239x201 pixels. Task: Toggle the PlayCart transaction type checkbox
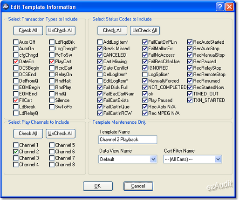pyautogui.click(x=52, y=61)
